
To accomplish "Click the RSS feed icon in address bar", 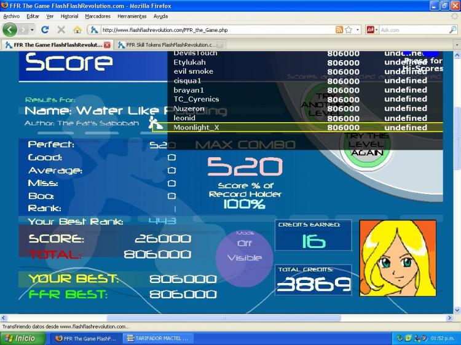I will (339, 29).
